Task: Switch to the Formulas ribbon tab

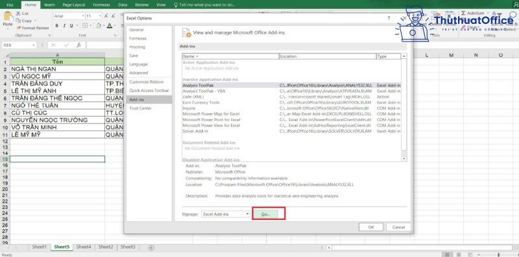Action: [102, 5]
